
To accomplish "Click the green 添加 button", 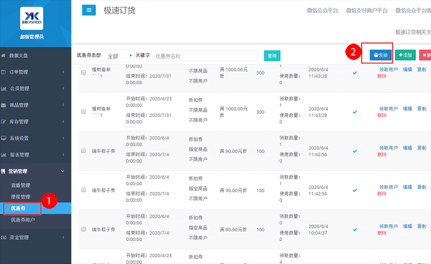I will (x=405, y=55).
